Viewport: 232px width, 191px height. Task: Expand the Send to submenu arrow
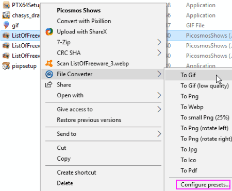click(159, 134)
